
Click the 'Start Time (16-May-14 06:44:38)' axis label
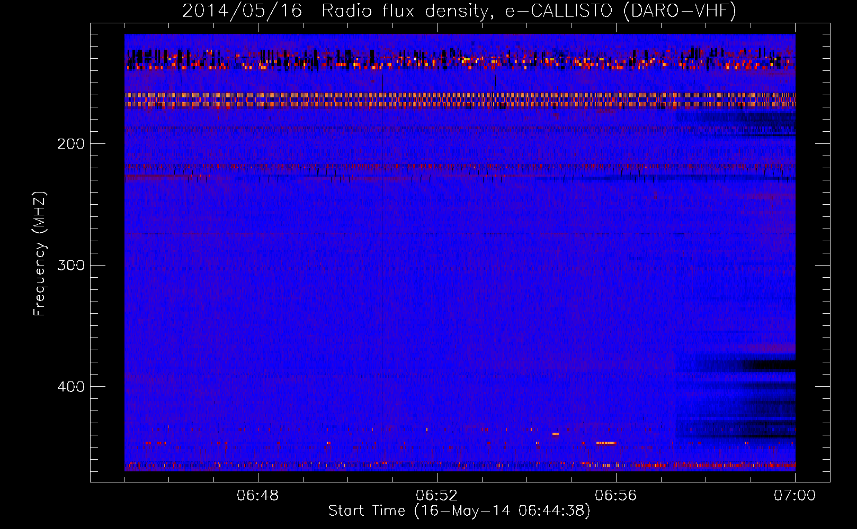pos(459,511)
